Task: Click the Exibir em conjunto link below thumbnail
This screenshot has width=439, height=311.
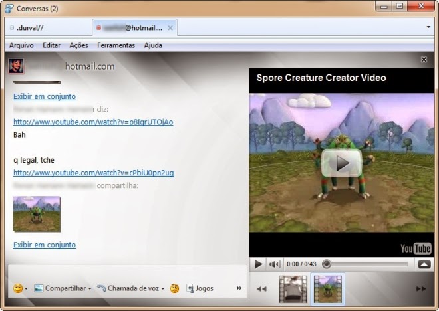Action: [45, 245]
